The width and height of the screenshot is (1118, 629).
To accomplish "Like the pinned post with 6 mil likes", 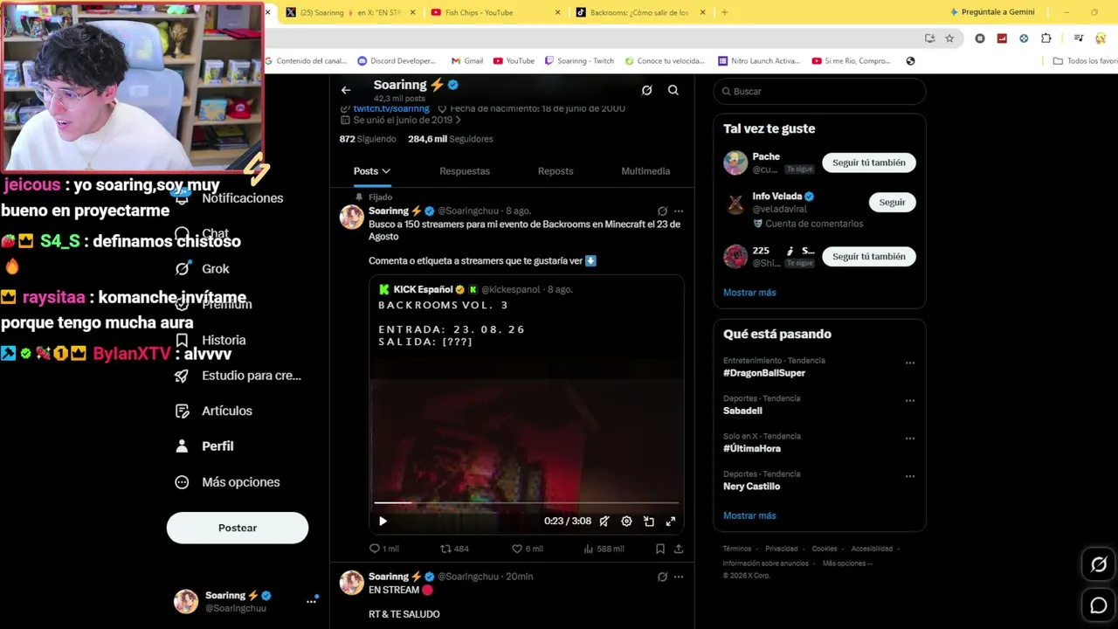I will [x=527, y=549].
